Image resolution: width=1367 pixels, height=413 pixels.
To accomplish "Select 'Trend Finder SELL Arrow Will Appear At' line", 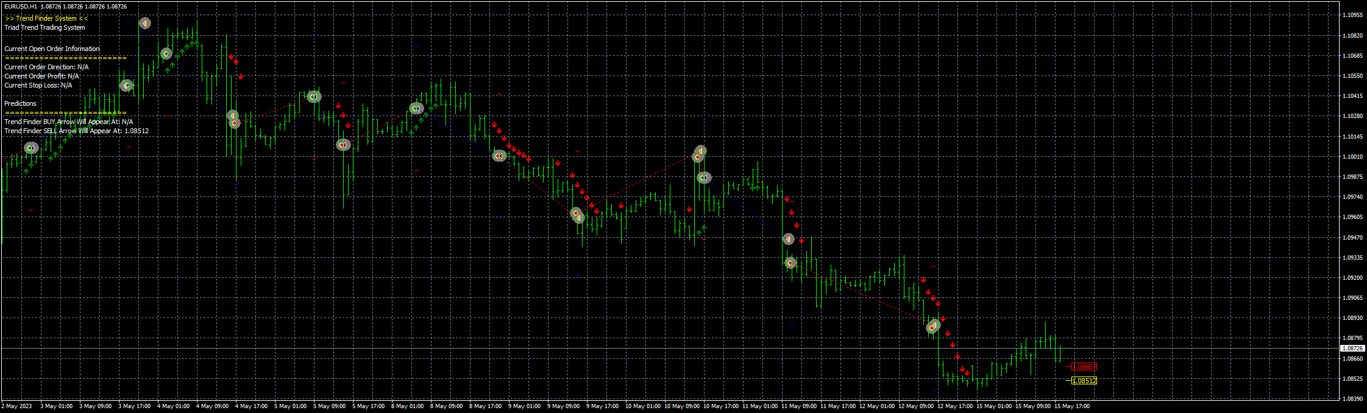I will pos(76,131).
